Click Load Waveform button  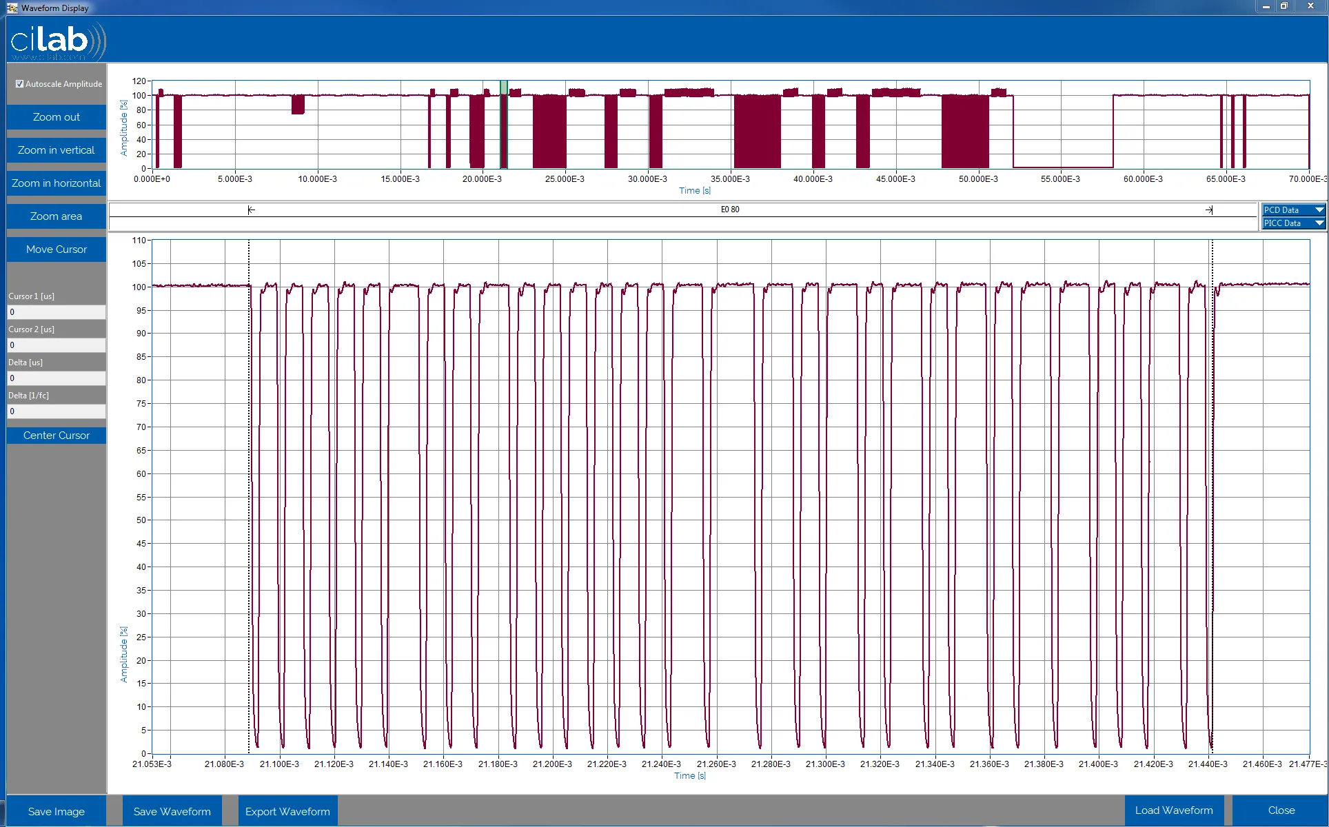click(x=1174, y=810)
